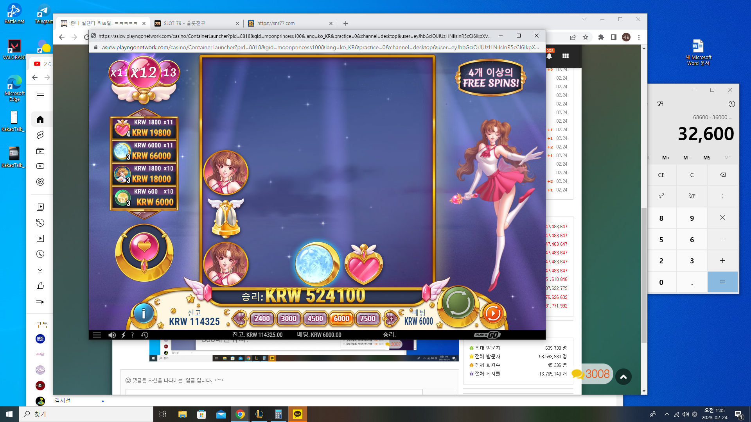Open YouTube Shorts in sidebar
Image resolution: width=751 pixels, height=422 pixels.
(x=40, y=135)
